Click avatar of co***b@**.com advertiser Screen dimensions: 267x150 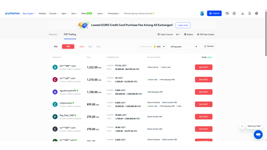pos(55,129)
